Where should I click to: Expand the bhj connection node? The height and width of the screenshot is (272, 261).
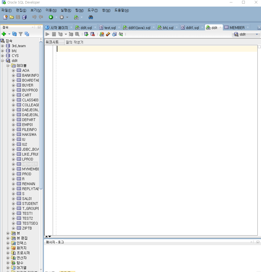tap(2, 51)
